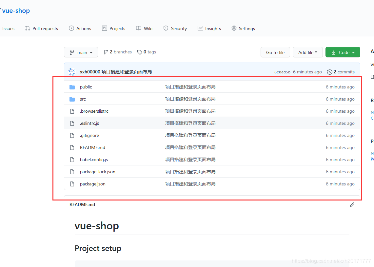The width and height of the screenshot is (374, 267).
Task: Open commit hash 6c0ed5b
Action: [282, 72]
